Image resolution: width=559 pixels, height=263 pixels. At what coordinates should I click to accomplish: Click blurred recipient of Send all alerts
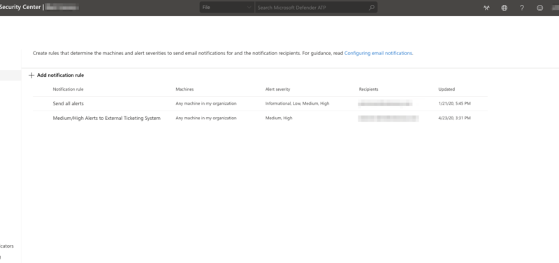[x=386, y=103]
